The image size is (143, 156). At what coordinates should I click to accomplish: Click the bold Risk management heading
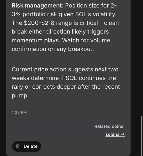coord(38,6)
